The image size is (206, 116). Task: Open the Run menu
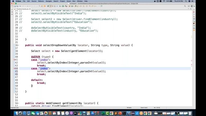tap(74, 1)
